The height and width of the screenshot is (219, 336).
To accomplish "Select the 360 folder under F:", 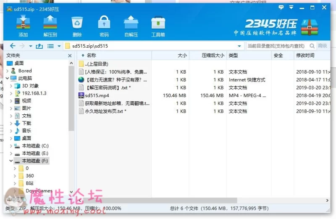I will (30, 176).
